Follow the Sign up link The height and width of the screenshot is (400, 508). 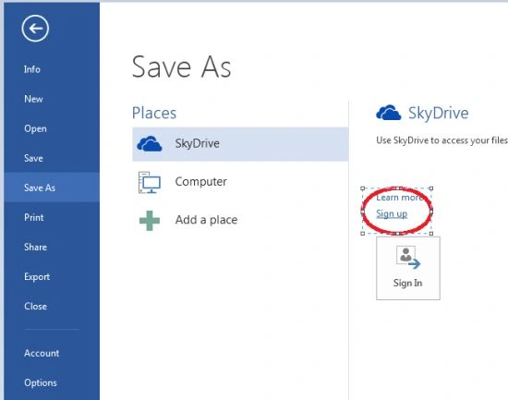click(x=392, y=214)
